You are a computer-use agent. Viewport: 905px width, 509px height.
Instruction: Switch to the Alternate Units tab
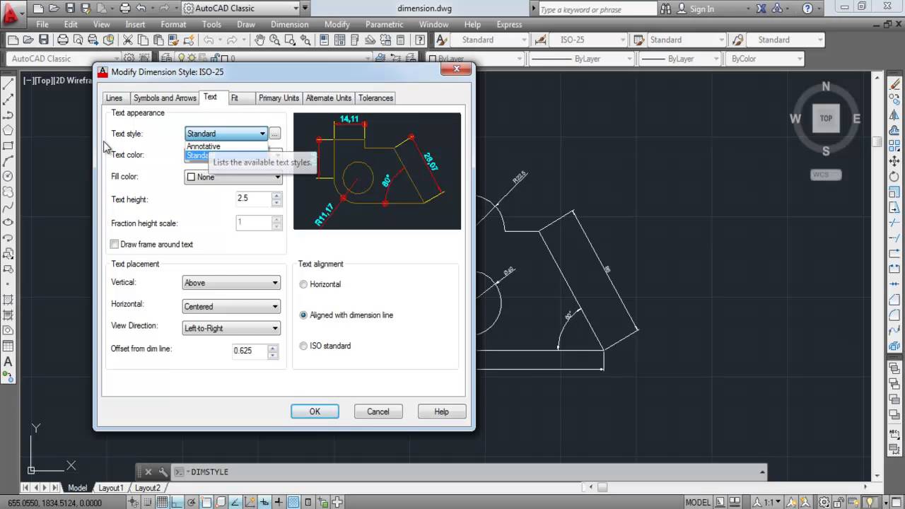pos(329,98)
